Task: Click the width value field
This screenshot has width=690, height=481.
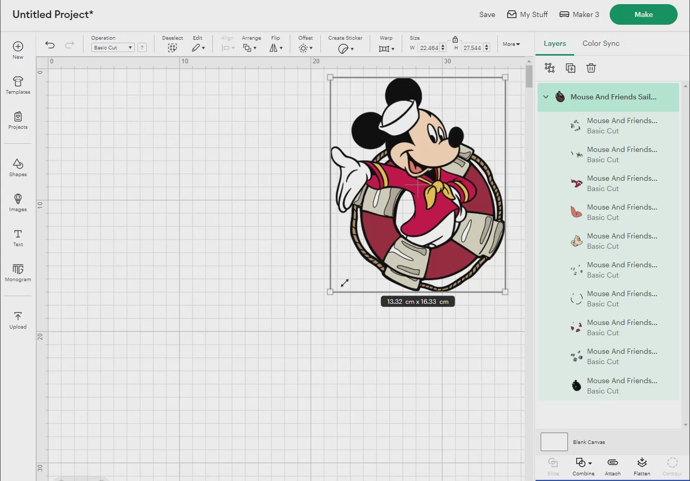Action: tap(429, 48)
